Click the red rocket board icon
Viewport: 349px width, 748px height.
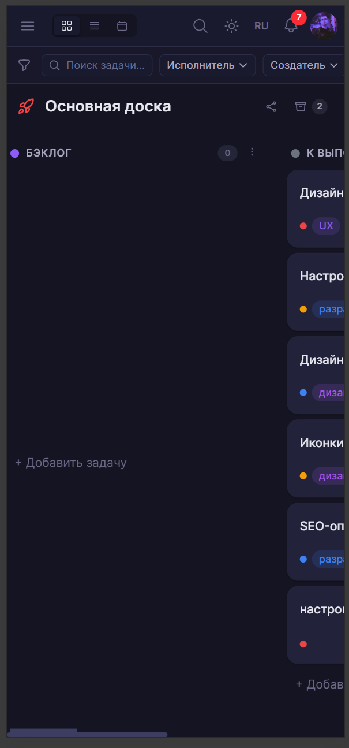25,106
